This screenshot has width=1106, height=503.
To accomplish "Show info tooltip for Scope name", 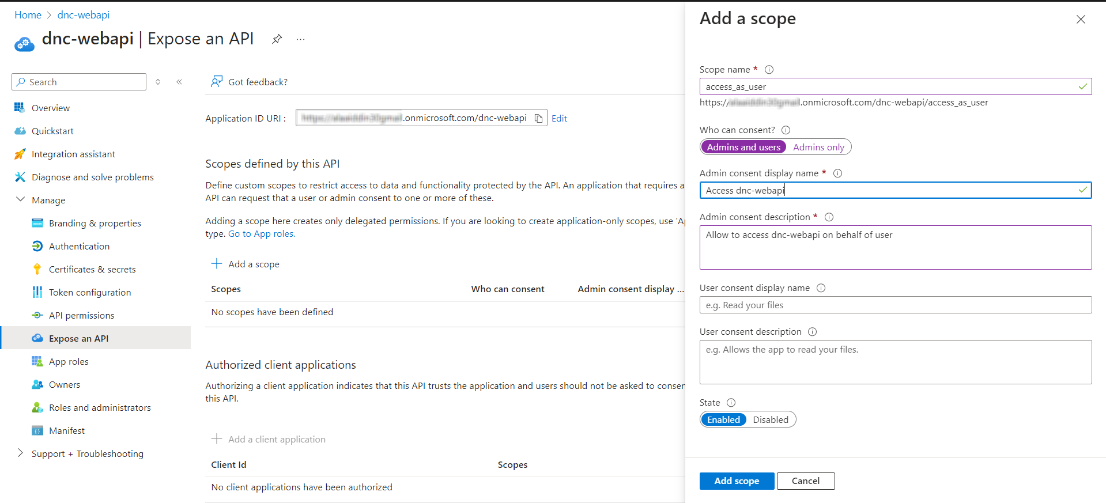I will coord(769,69).
